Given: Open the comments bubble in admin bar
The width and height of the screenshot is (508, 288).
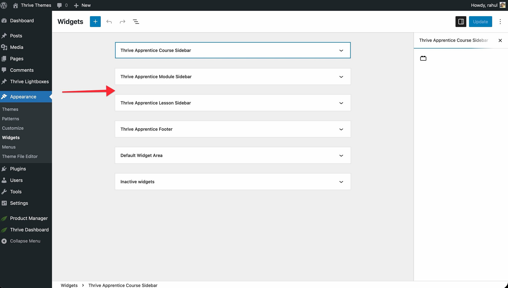Looking at the screenshot, I should pos(62,5).
